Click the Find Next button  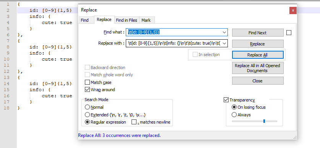click(258, 32)
